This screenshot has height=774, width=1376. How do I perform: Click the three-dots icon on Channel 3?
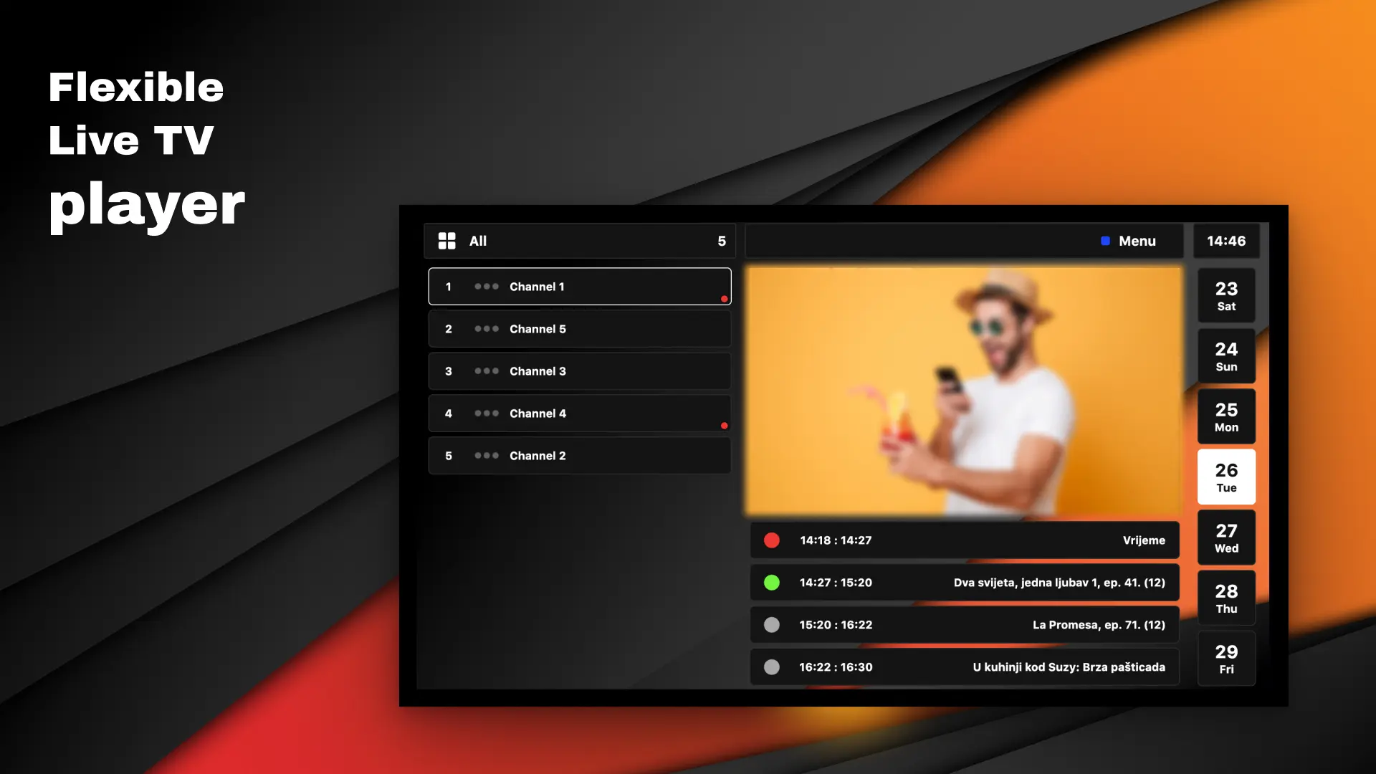(487, 371)
